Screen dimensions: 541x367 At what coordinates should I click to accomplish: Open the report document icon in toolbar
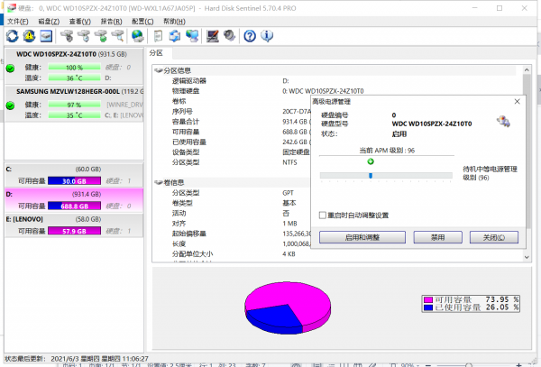pos(159,36)
